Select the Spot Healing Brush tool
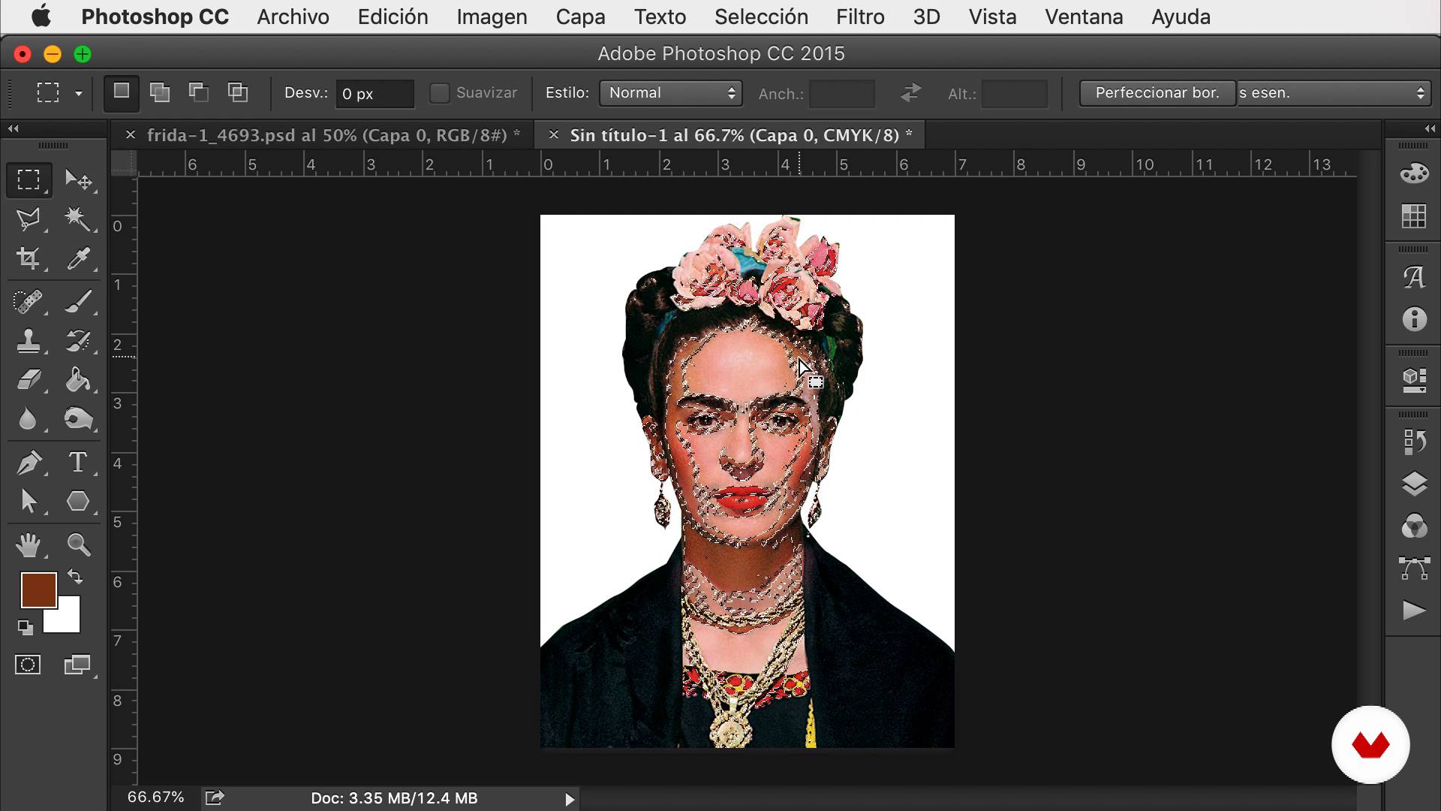This screenshot has width=1441, height=811. click(x=29, y=302)
